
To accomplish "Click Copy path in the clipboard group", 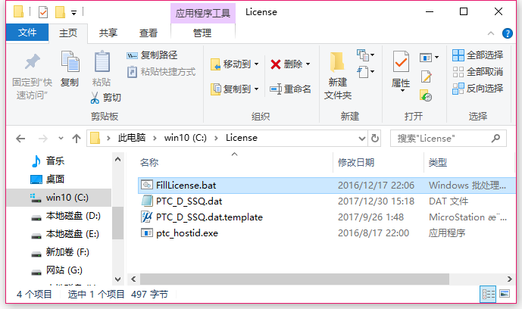I will 152,55.
